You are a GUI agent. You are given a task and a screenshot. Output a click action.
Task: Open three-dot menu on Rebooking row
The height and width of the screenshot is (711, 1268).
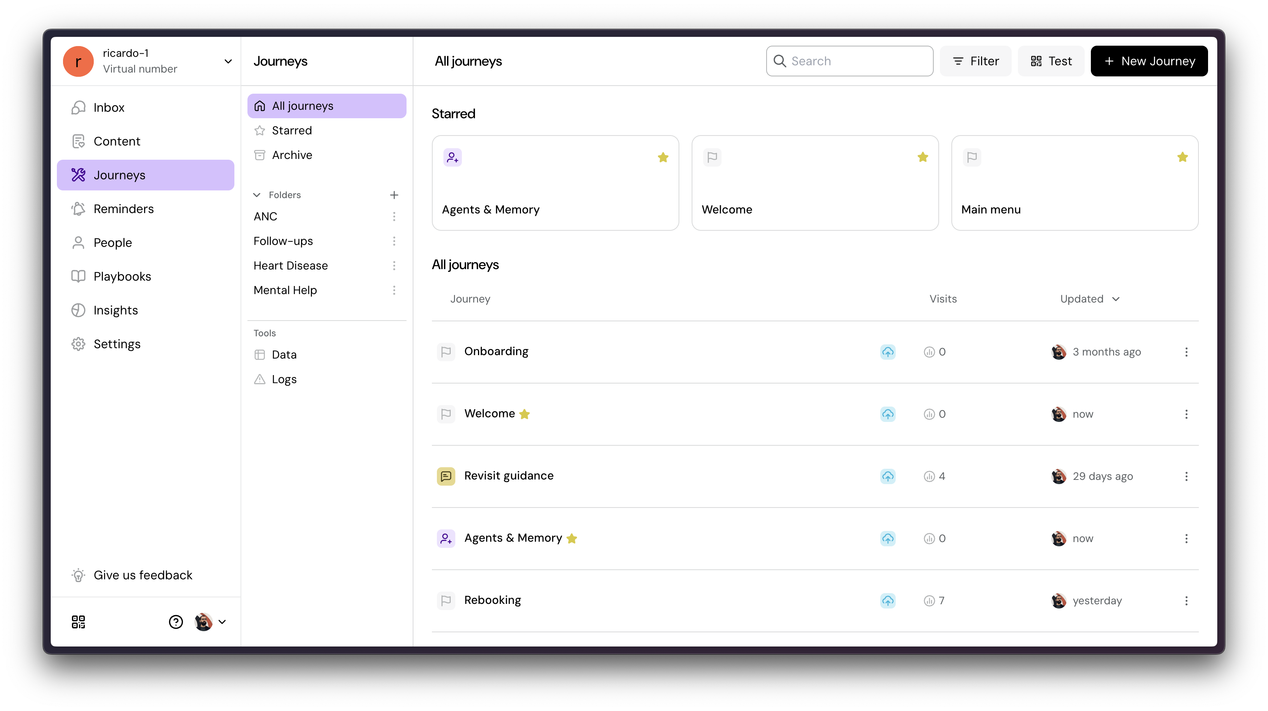coord(1186,600)
